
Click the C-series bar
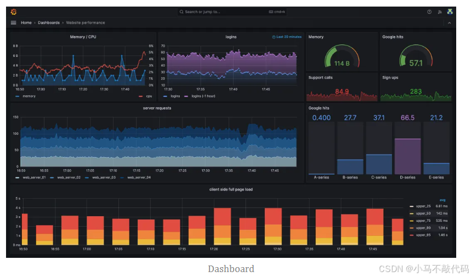[x=379, y=164]
